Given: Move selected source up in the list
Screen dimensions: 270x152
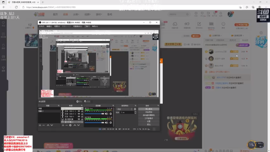Looking at the screenshot, I should point(75,125).
